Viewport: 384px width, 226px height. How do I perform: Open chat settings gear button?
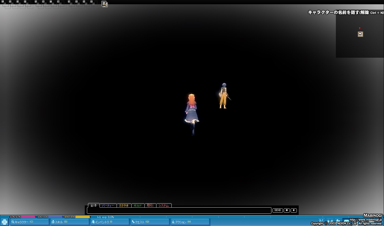click(287, 210)
